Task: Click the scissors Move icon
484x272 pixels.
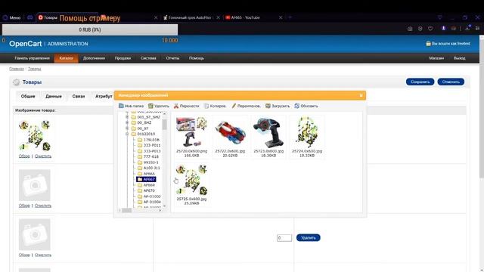Action: (176, 106)
